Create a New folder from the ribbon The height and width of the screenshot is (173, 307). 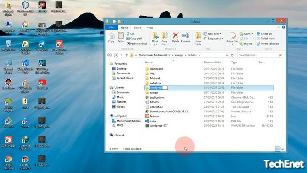tap(198, 39)
